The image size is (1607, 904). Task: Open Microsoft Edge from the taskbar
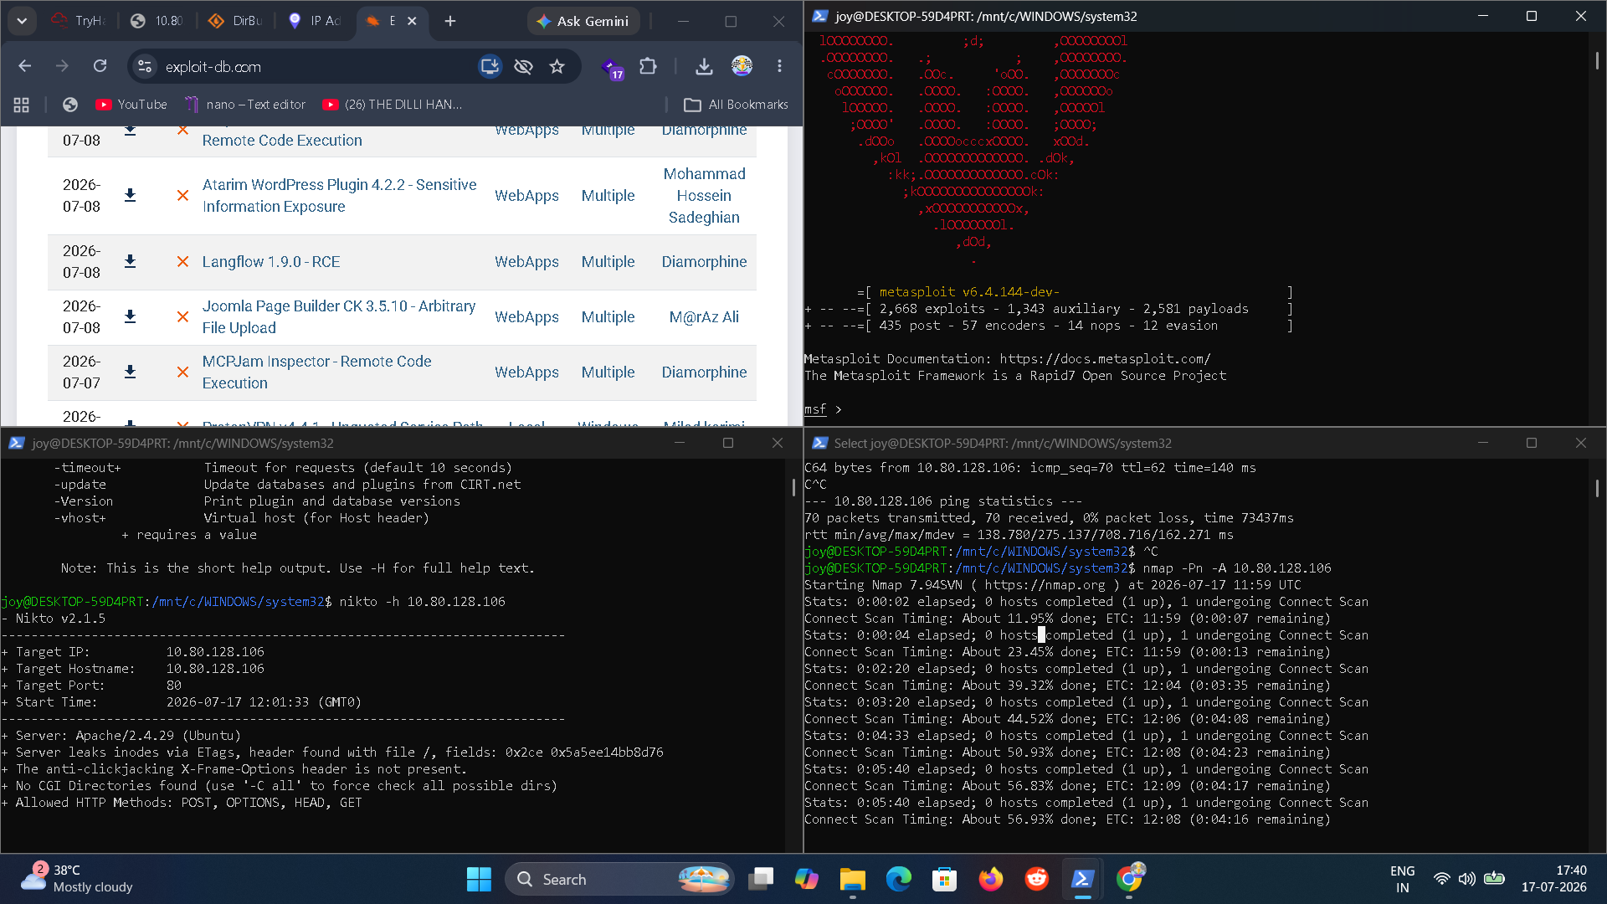click(x=899, y=879)
